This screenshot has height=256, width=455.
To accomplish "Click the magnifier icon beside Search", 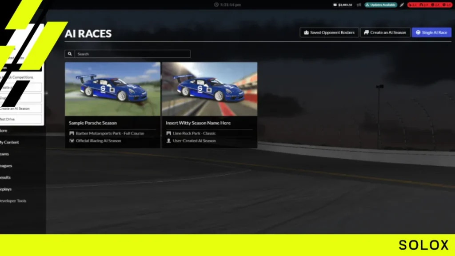I will point(70,54).
